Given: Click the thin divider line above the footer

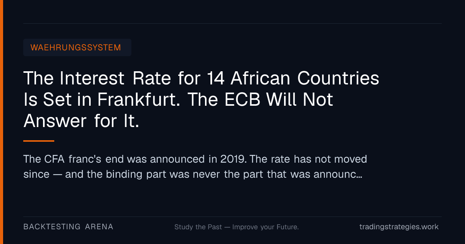Looking at the screenshot, I should click(x=232, y=217).
